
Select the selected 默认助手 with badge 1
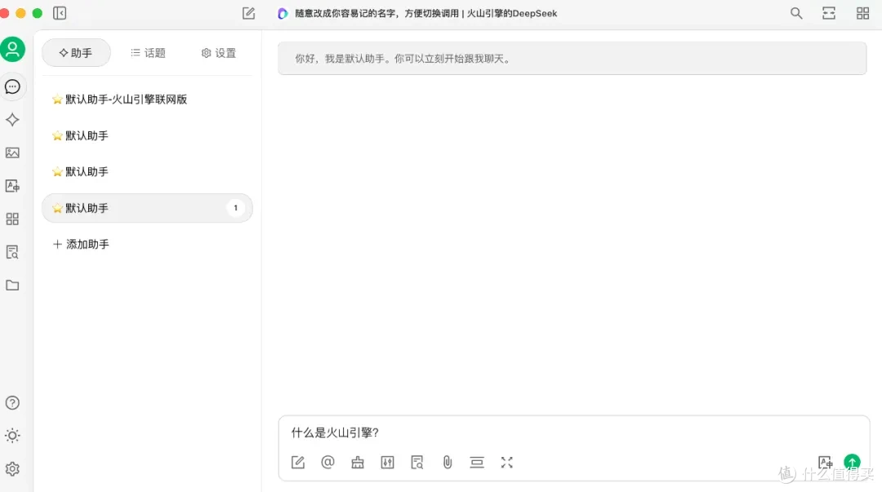pos(147,208)
